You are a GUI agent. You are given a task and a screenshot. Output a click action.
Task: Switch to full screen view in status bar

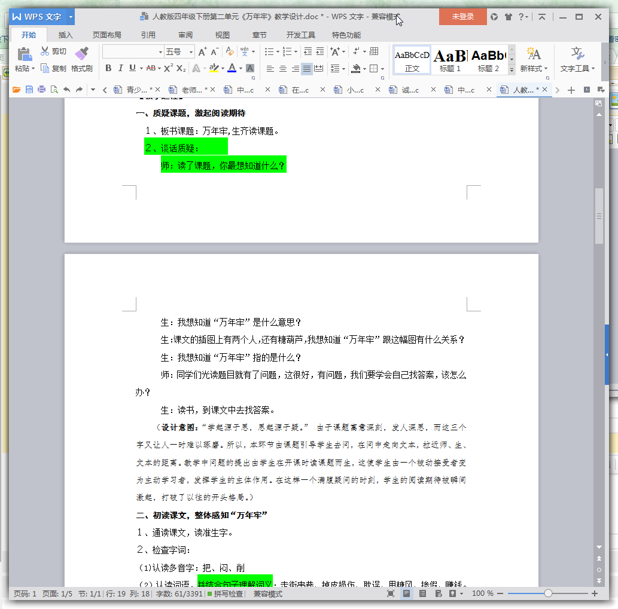coord(391,593)
